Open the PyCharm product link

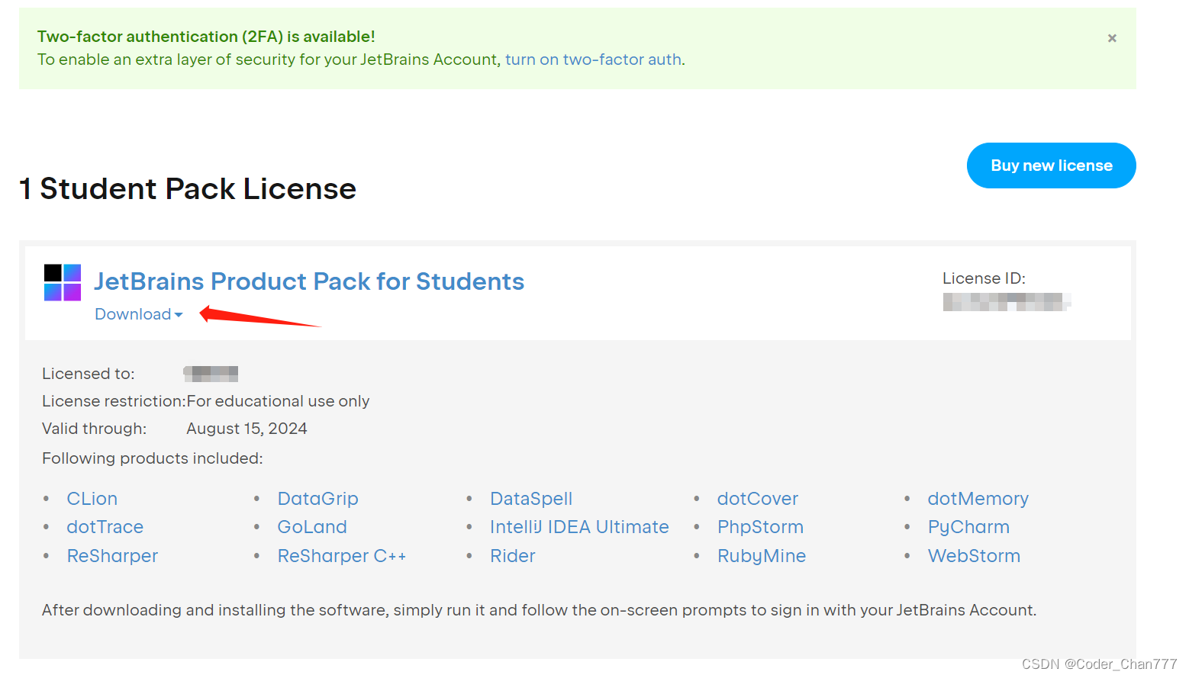[x=968, y=527]
